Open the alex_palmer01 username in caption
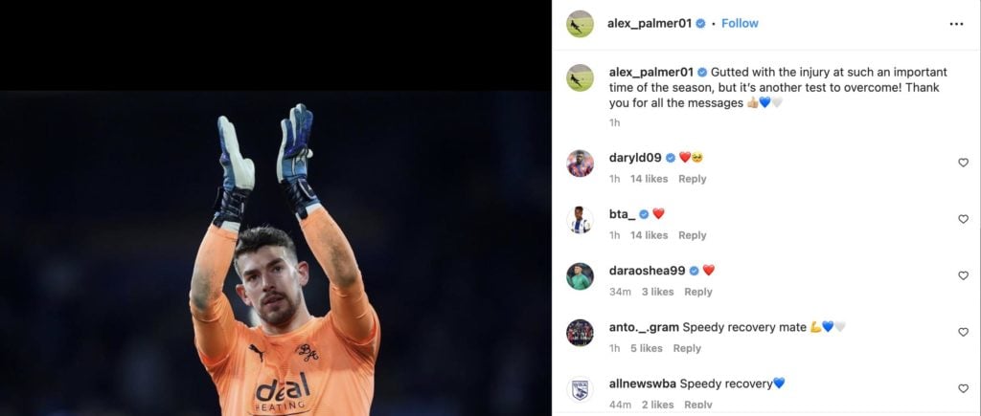Viewport: 981px width, 416px height. [x=650, y=73]
